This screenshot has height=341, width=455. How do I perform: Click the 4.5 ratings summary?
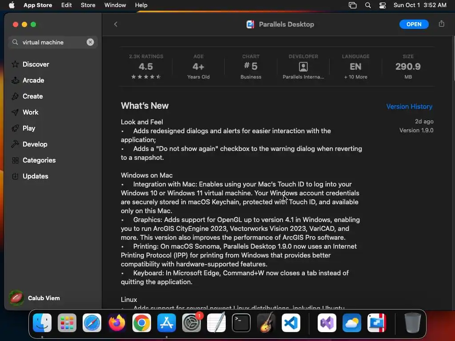[146, 67]
